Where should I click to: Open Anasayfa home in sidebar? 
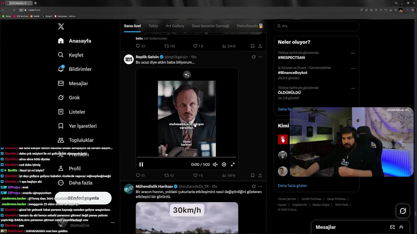click(x=75, y=41)
